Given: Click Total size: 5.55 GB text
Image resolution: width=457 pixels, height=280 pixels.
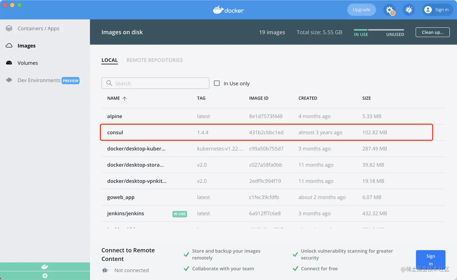Looking at the screenshot, I should coord(319,32).
